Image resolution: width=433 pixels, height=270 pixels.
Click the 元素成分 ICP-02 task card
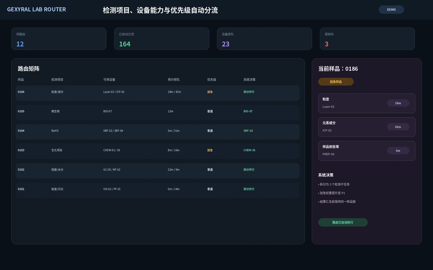(x=367, y=127)
